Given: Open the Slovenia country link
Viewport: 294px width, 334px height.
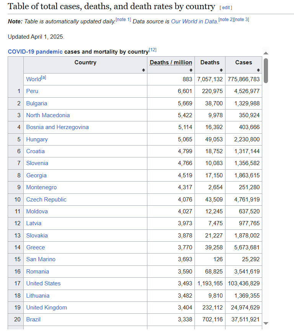Looking at the screenshot, I should click(x=37, y=163).
